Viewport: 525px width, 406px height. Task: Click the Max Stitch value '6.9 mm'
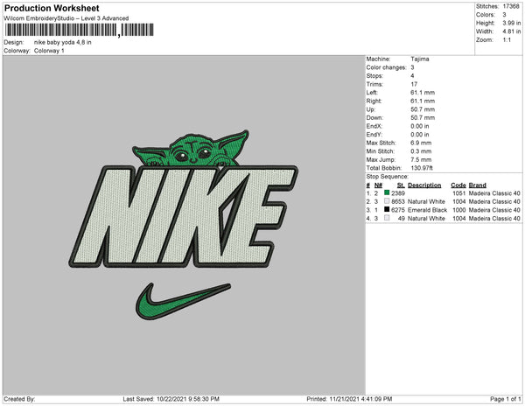[x=421, y=143]
